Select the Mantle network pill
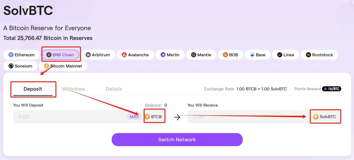354x160 pixels. [x=201, y=55]
